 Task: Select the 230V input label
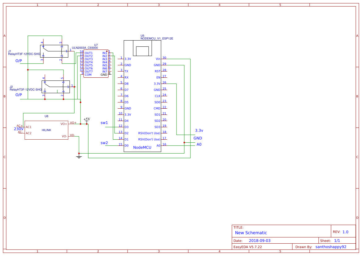coord(19,128)
